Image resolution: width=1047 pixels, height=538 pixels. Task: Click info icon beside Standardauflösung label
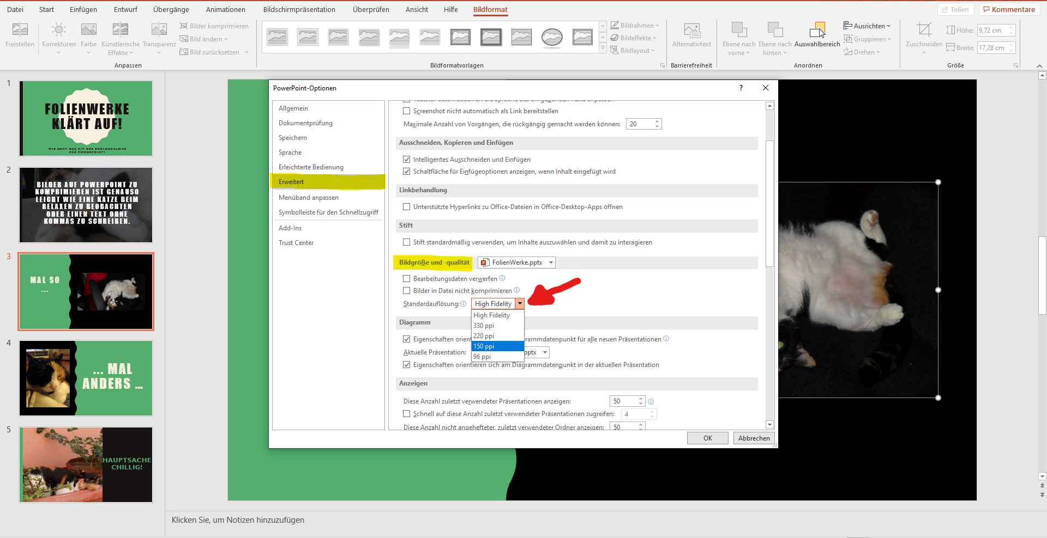point(464,304)
